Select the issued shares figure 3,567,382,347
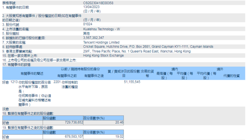 94,38
